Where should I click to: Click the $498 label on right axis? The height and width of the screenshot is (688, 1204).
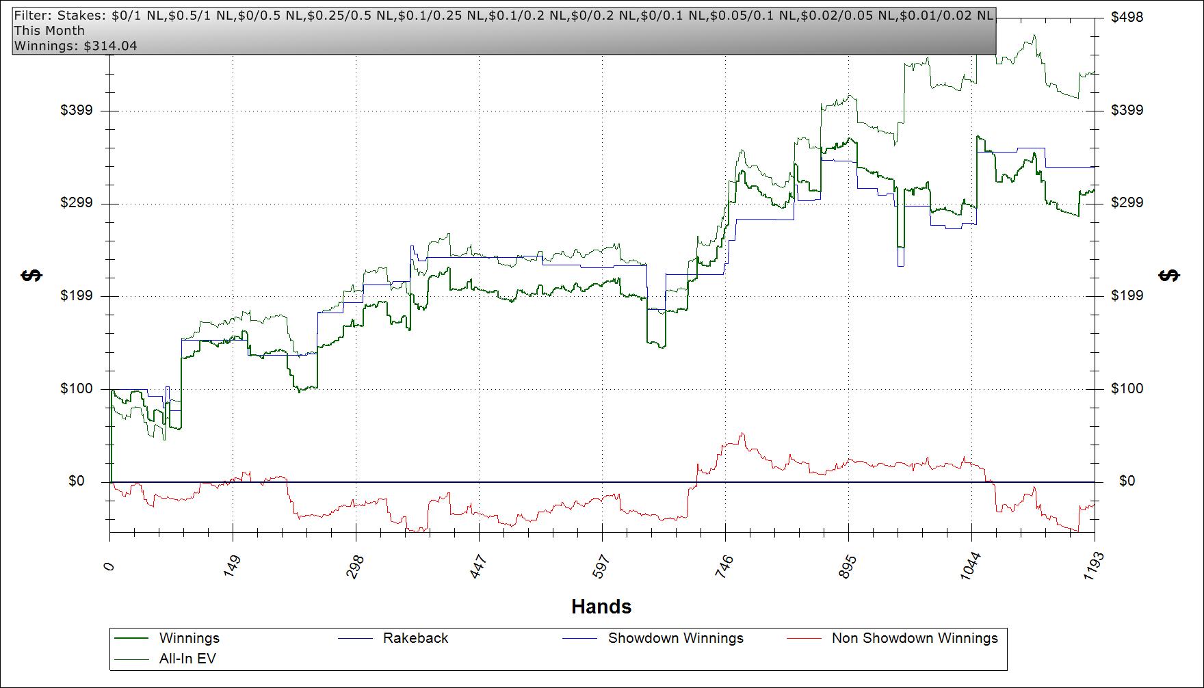click(1127, 17)
